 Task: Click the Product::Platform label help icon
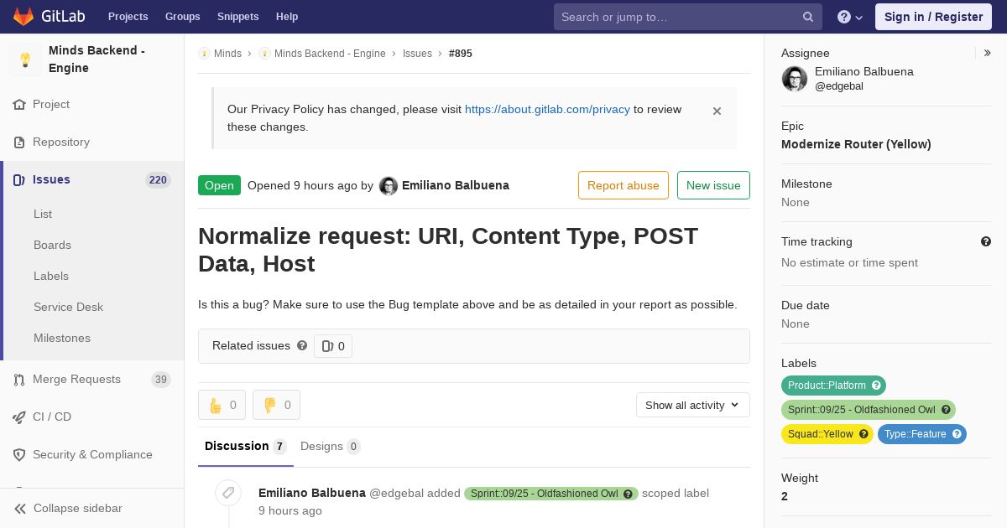point(877,386)
